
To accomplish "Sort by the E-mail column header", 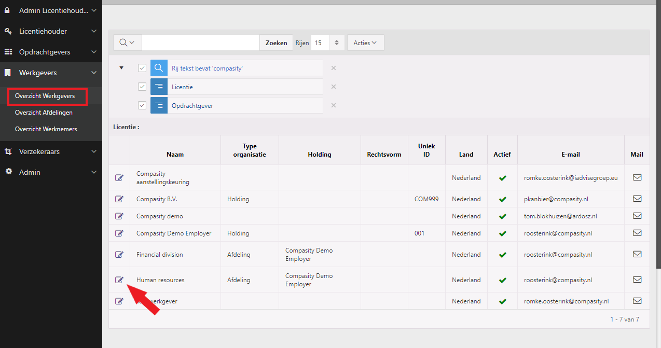I will [x=571, y=154].
